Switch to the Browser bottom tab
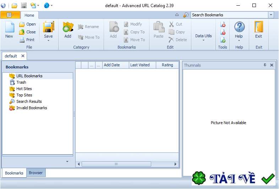This screenshot has width=279, height=189. coord(36,173)
